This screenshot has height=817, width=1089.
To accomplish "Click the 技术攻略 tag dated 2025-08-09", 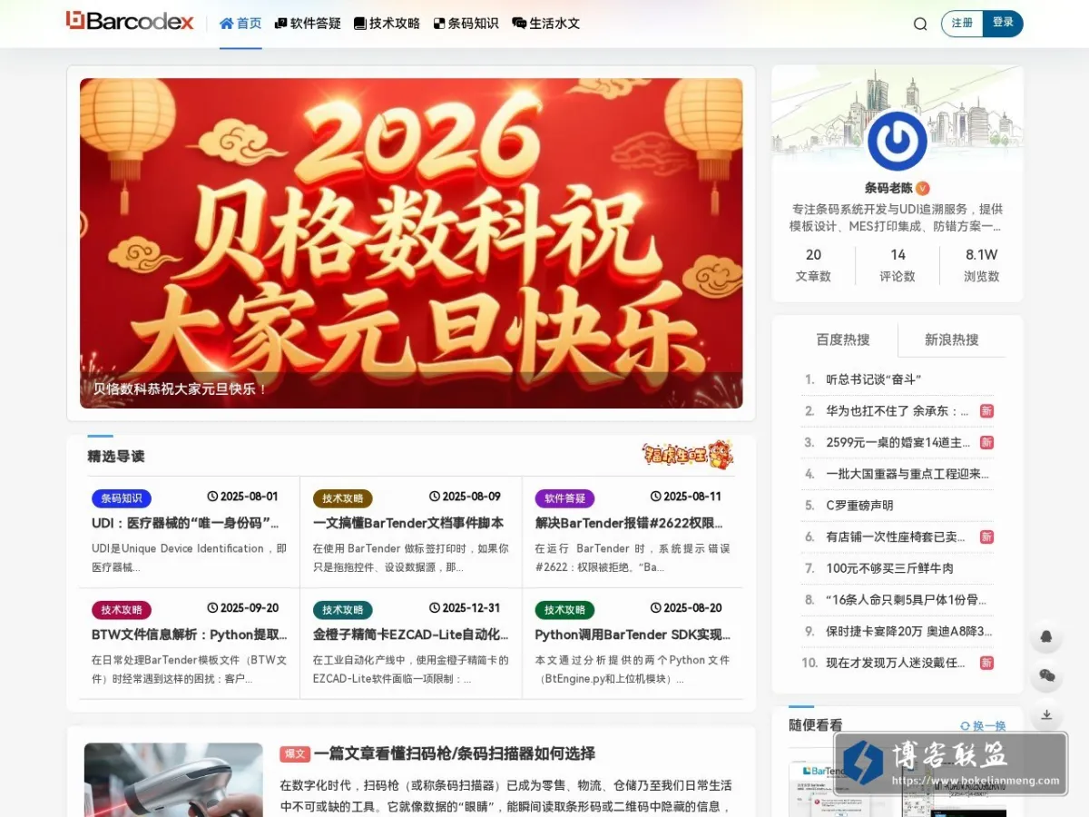I will tap(343, 498).
